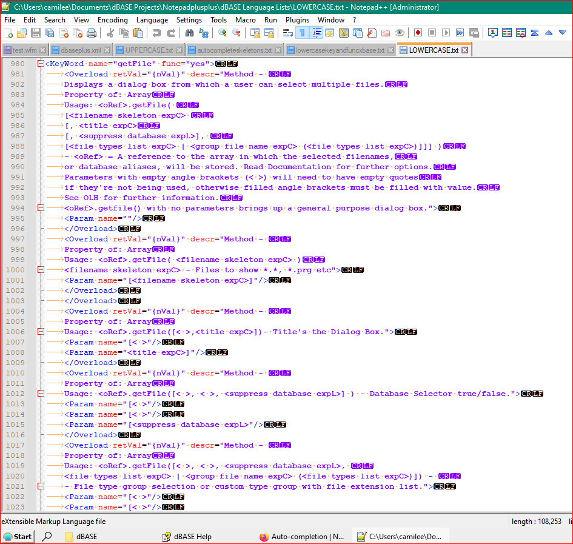Click the up triangle toolbar icon
This screenshot has width=573, height=544.
click(x=549, y=33)
